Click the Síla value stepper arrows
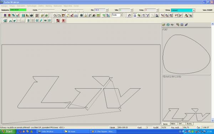214x134 pixels. click(107, 10)
